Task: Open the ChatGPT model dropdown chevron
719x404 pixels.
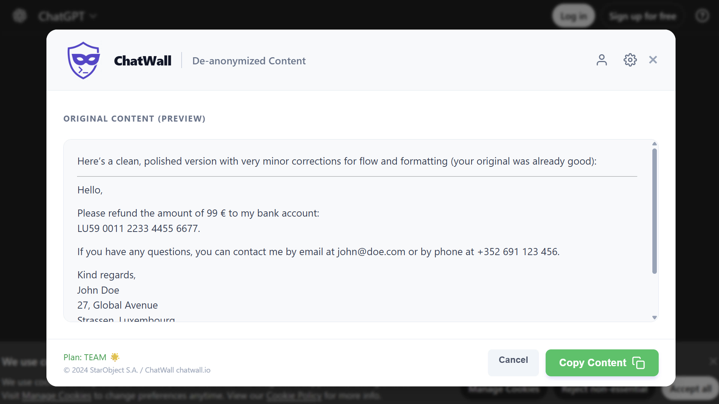Action: (x=94, y=16)
